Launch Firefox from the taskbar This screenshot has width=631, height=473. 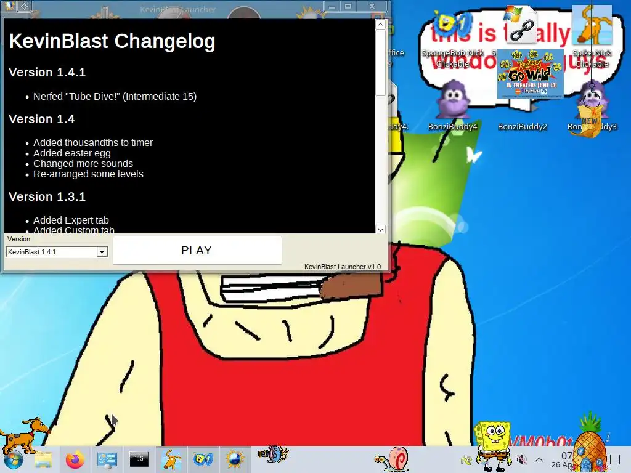click(75, 459)
